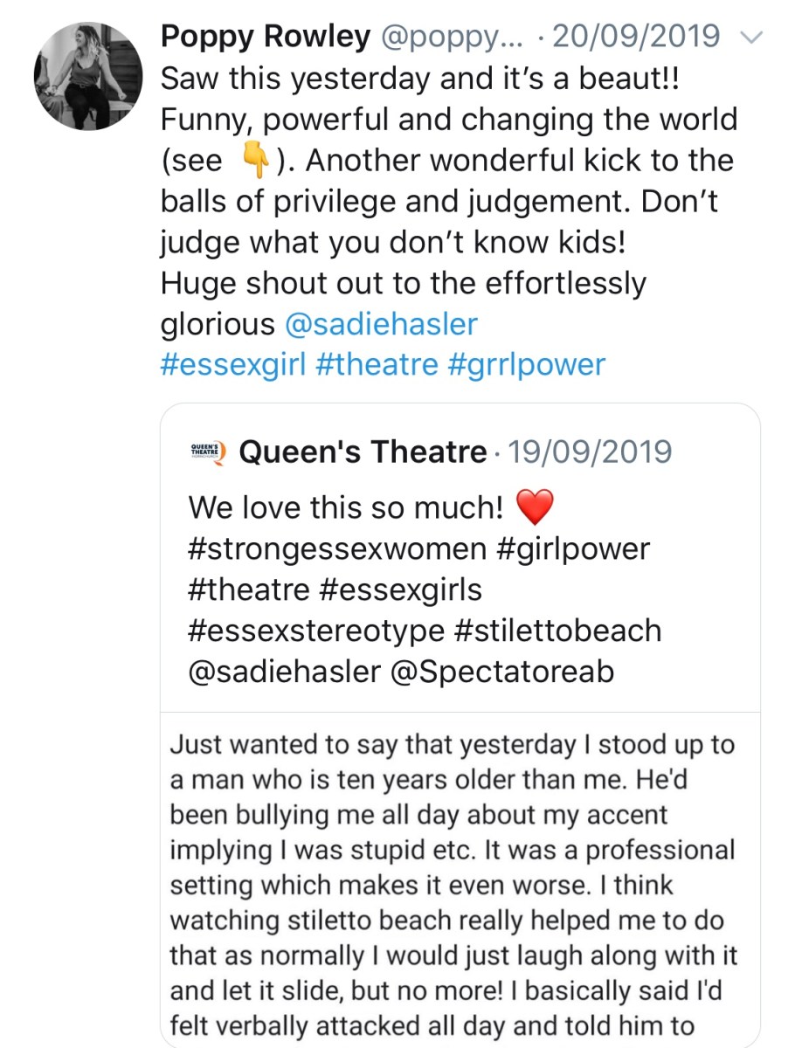The height and width of the screenshot is (1048, 795).
Task: Open the Poppy Rowley display name
Action: pos(266,37)
